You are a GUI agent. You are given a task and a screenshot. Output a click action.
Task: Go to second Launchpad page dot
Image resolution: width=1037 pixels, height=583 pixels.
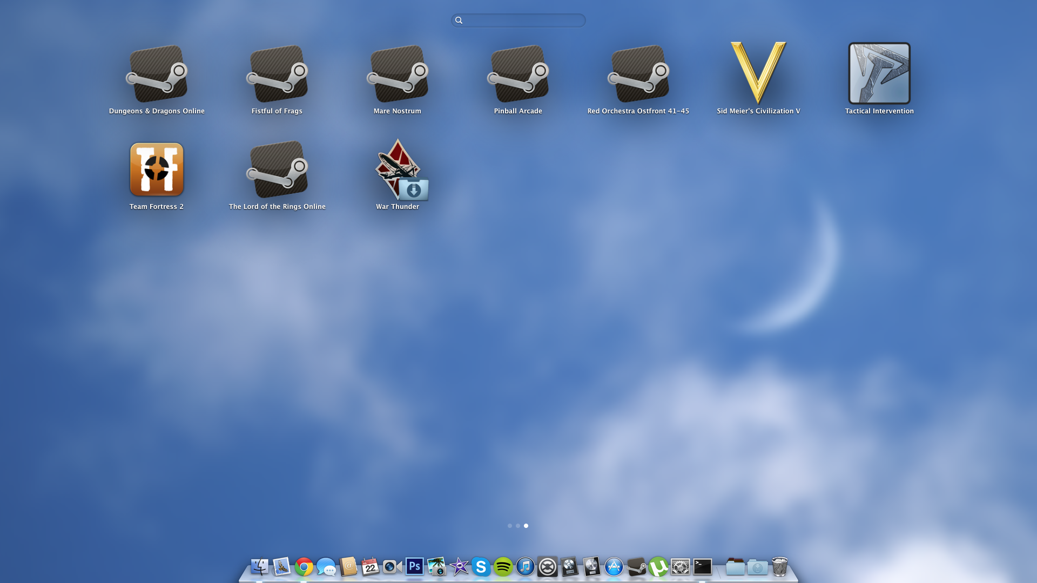(518, 526)
